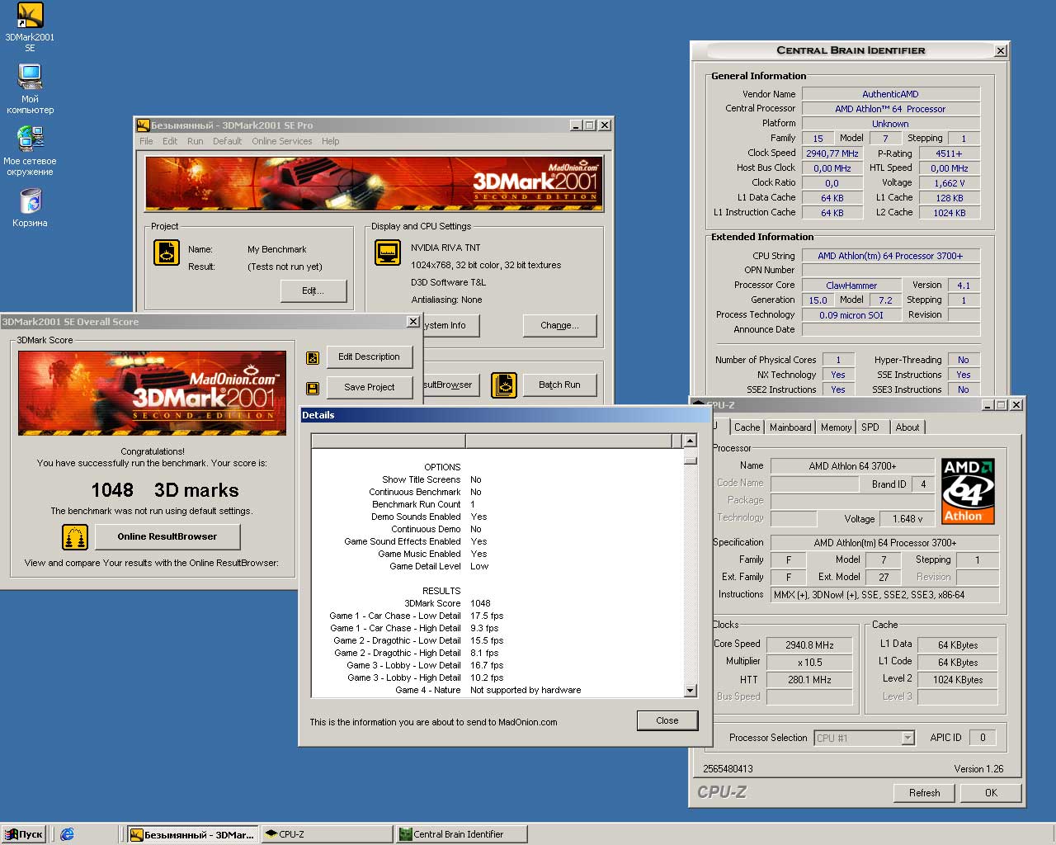
Task: Click the Edit... button in the Project section
Action: click(313, 290)
